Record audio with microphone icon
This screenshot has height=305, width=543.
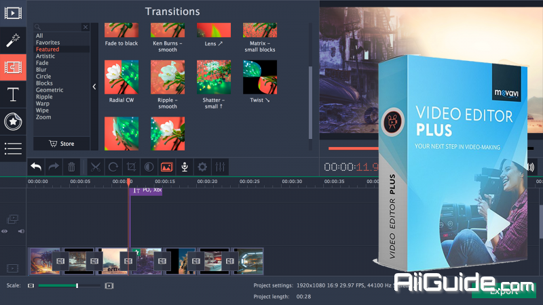click(185, 167)
